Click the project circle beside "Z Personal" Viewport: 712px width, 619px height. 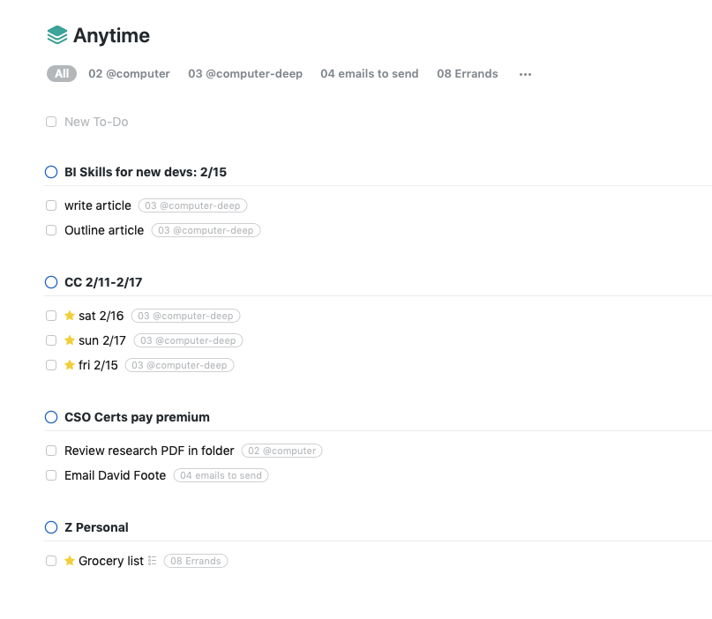click(x=51, y=526)
